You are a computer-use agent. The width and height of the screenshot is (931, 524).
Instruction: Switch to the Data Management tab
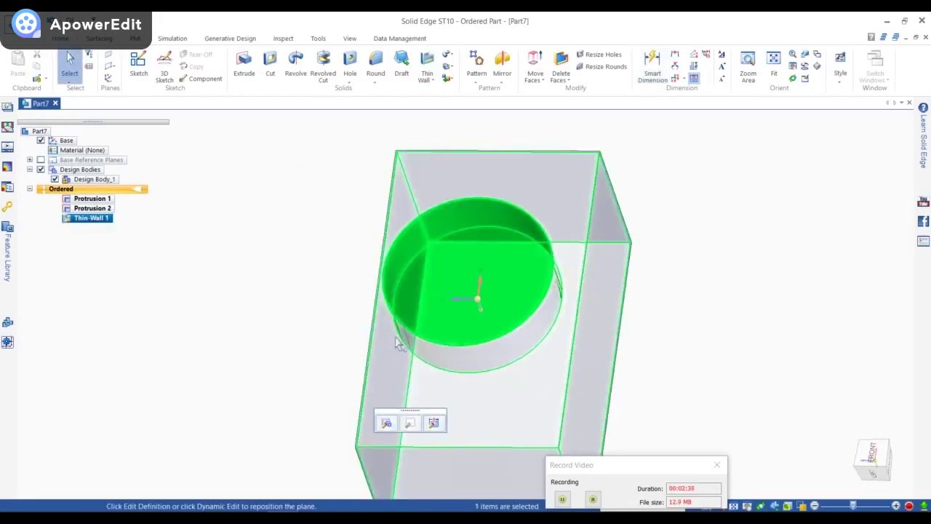pos(399,39)
